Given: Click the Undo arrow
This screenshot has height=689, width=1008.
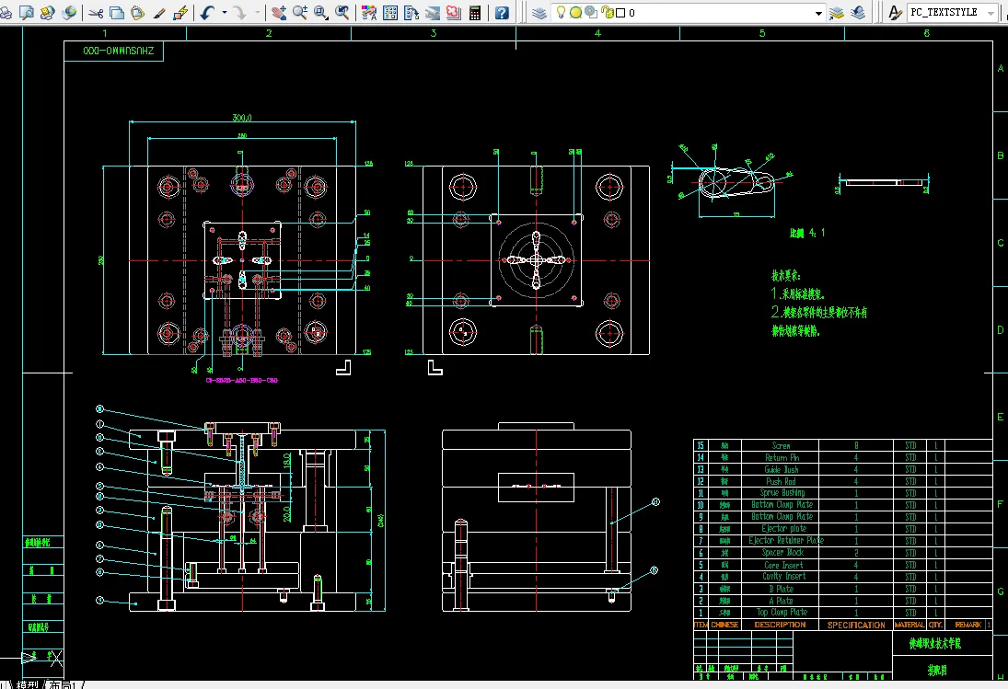Looking at the screenshot, I should (x=207, y=12).
